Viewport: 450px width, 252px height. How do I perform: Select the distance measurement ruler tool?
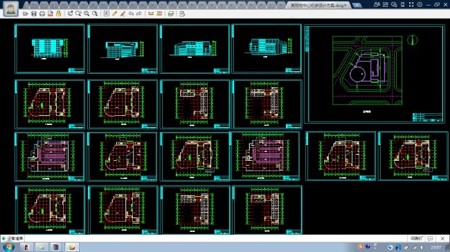[x=151, y=14]
